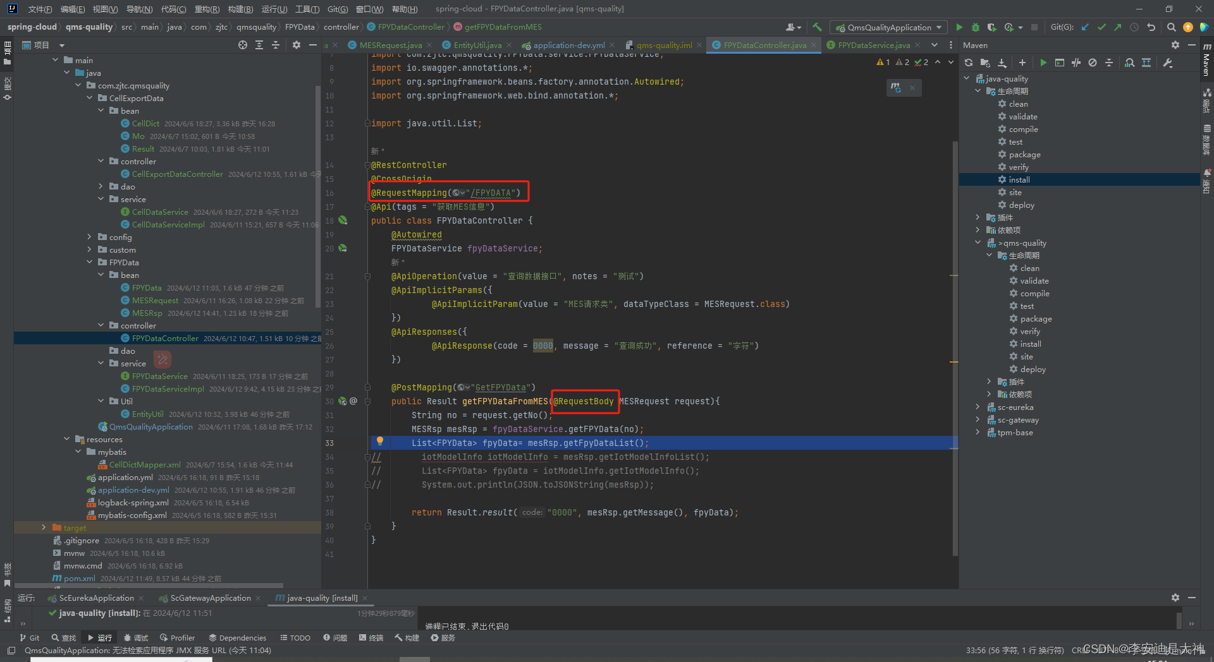The width and height of the screenshot is (1214, 662).
Task: Switch to the FPYDataService.java editor tab
Action: (x=873, y=45)
